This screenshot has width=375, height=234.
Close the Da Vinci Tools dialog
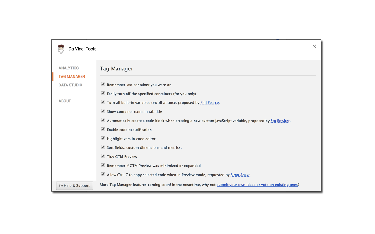[314, 46]
